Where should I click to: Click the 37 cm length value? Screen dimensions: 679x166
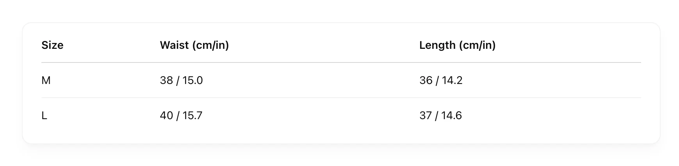(x=426, y=116)
